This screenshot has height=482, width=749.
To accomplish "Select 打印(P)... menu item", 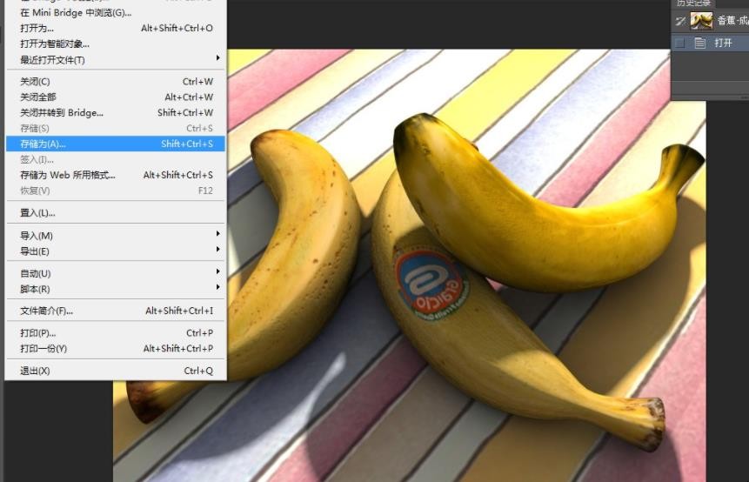I will (115, 333).
